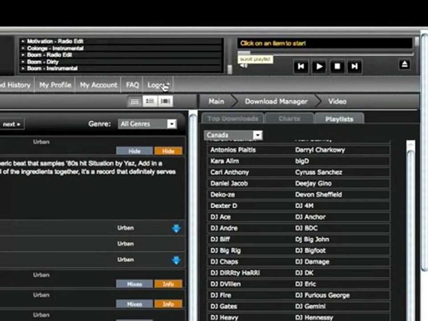This screenshot has width=428, height=321.
Task: Open the Genre All Genres dropdown
Action: click(x=148, y=124)
